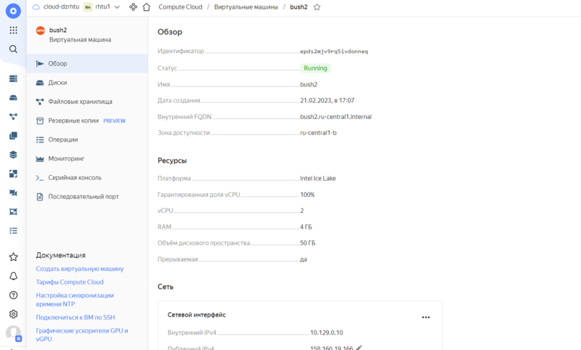Image resolution: width=581 pixels, height=350 pixels.
Task: Expand the rhtu1 folder dropdown chevron
Action: click(117, 7)
